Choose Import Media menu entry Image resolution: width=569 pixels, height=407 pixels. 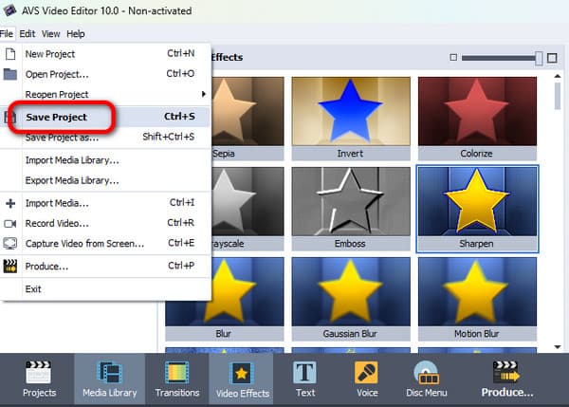point(105,203)
